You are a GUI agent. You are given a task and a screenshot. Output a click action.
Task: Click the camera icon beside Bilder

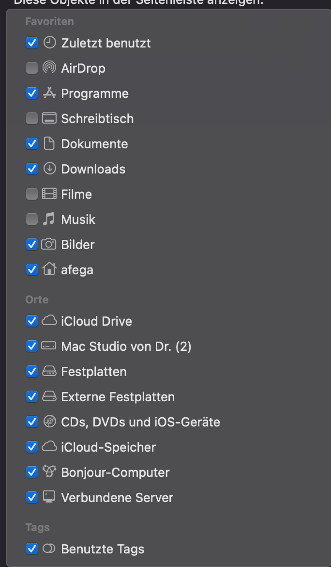(49, 244)
